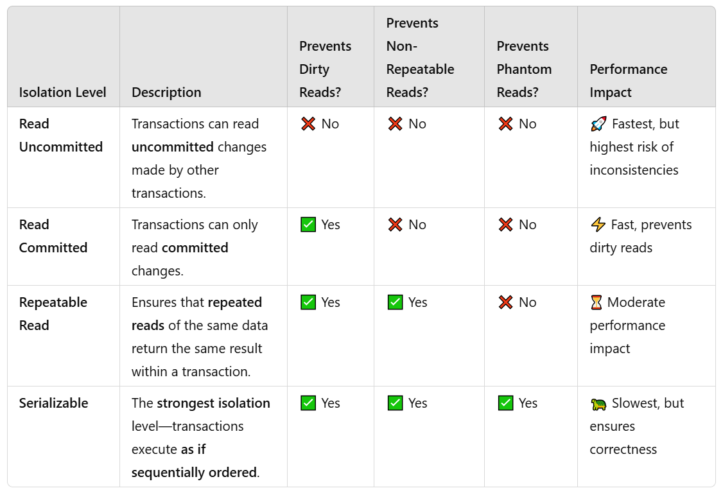Screen dimensions: 723x495
Task: Click red X for Repeatable Read phantom reads
Action: click(506, 302)
